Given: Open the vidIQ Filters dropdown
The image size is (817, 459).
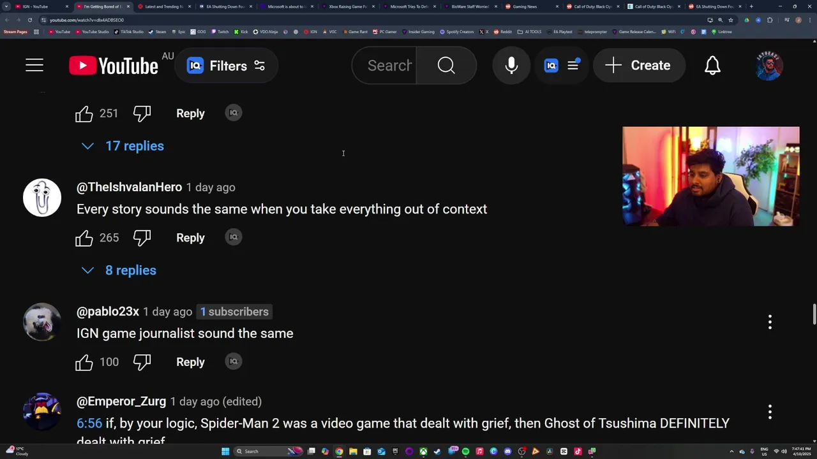Looking at the screenshot, I should tap(227, 65).
